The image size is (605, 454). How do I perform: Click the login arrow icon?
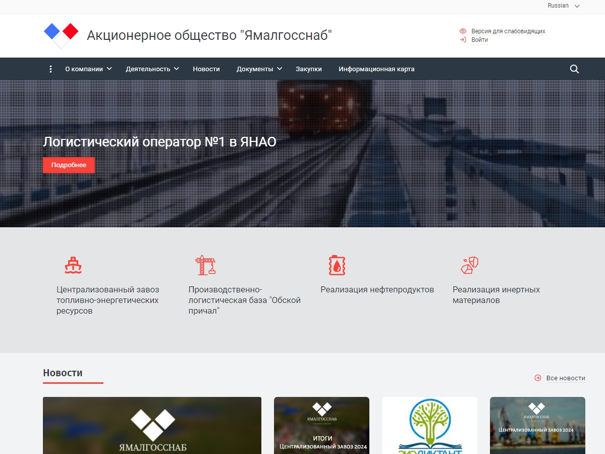[463, 40]
